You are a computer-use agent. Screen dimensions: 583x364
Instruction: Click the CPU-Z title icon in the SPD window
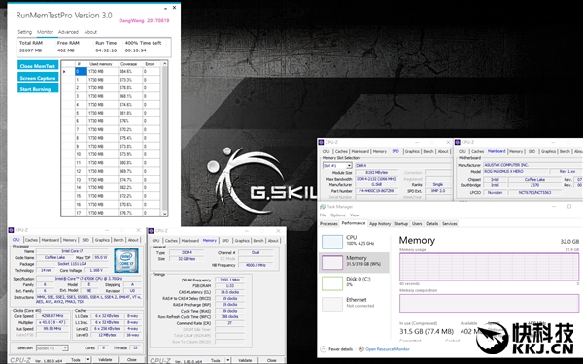(322, 142)
